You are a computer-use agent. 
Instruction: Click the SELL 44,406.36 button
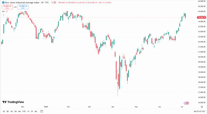point(7,7)
